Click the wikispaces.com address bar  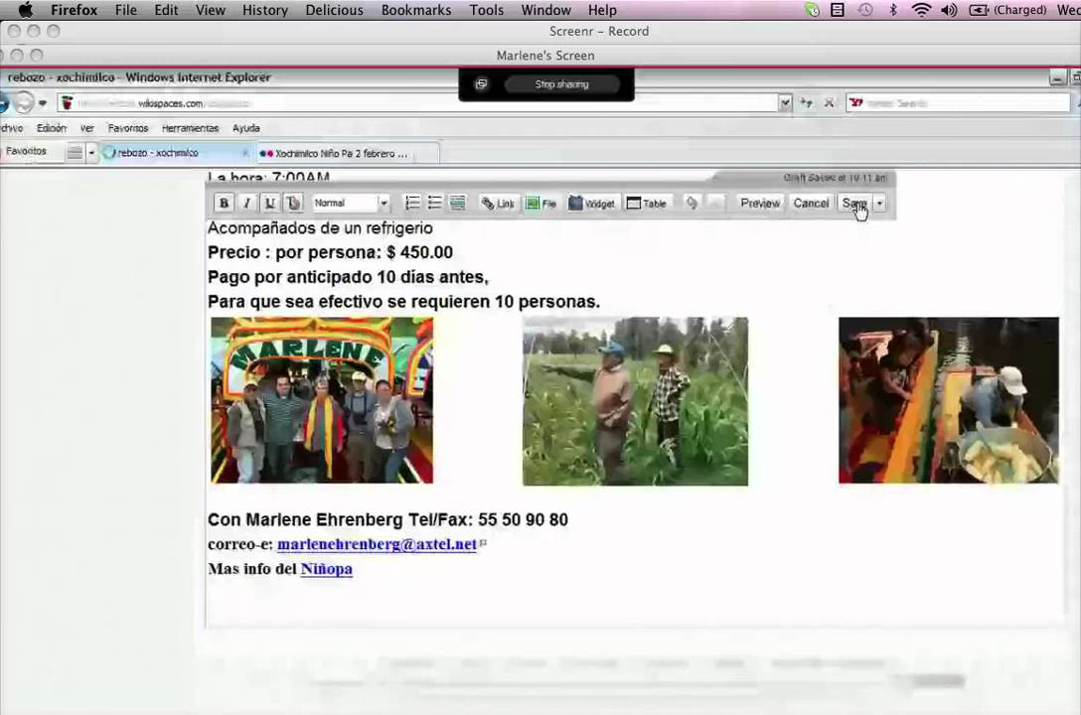coord(417,103)
